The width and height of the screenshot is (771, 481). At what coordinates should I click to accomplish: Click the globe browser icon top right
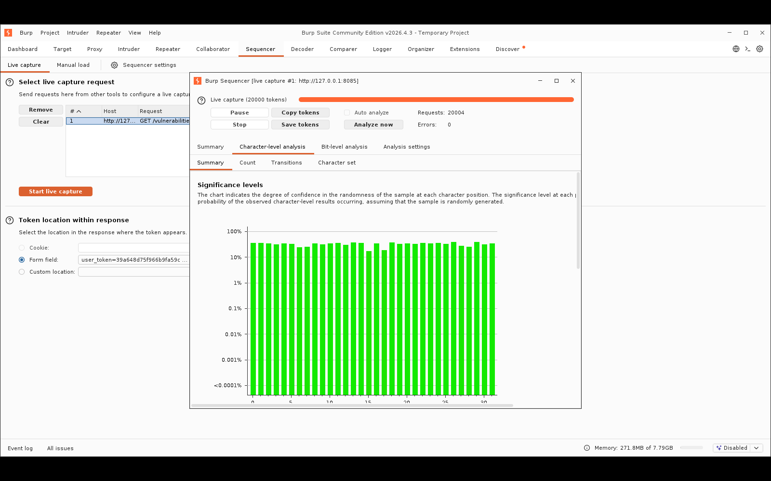(736, 49)
